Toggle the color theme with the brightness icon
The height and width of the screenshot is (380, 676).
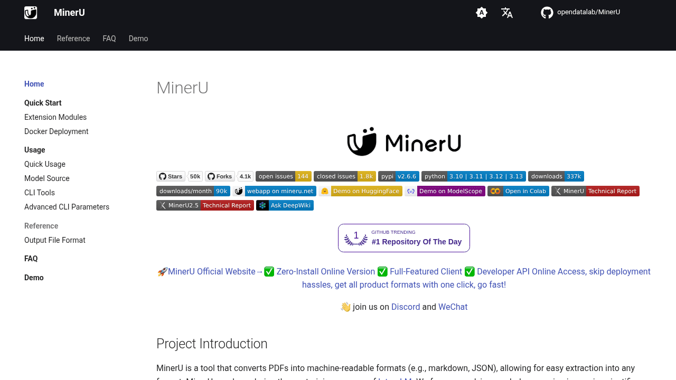[x=481, y=12]
